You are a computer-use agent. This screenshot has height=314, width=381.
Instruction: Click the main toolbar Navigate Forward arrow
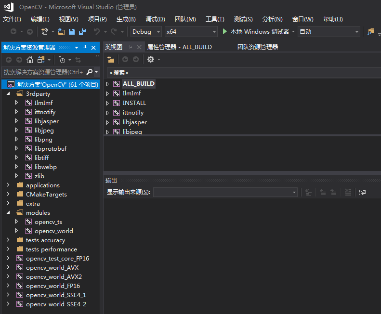[30, 32]
